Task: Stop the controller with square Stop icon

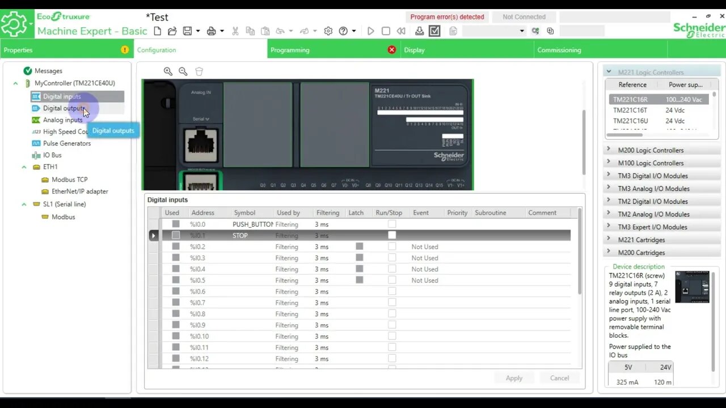Action: click(x=386, y=31)
